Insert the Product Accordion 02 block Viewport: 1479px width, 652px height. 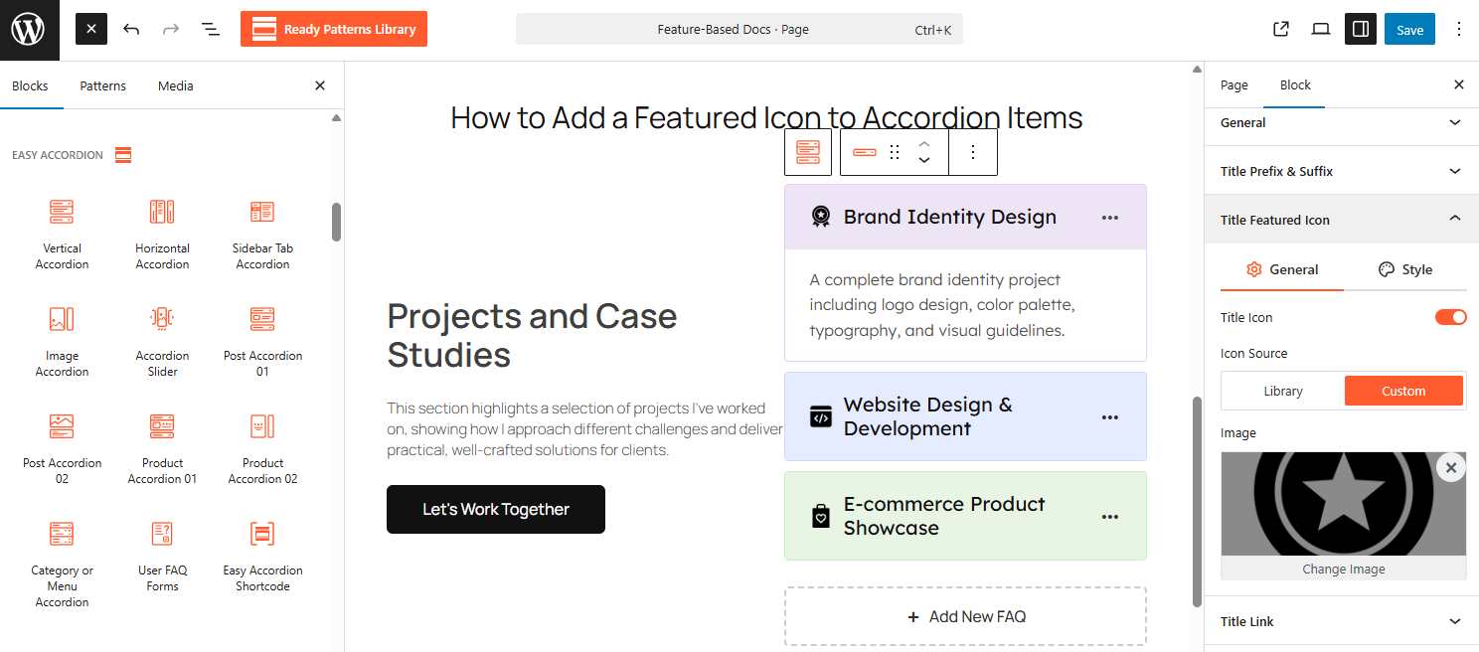(262, 448)
